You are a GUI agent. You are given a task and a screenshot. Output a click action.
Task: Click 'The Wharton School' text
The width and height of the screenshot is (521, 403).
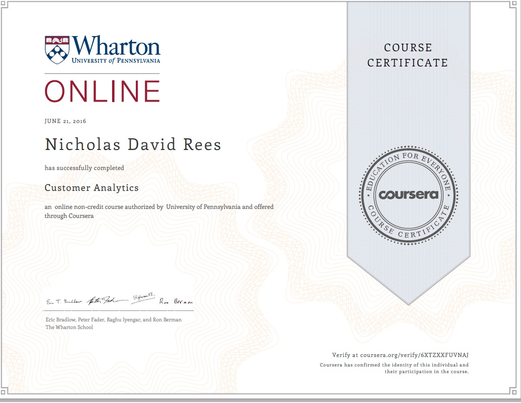tap(69, 328)
